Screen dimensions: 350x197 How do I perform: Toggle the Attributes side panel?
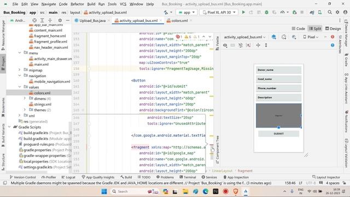pos(340,44)
